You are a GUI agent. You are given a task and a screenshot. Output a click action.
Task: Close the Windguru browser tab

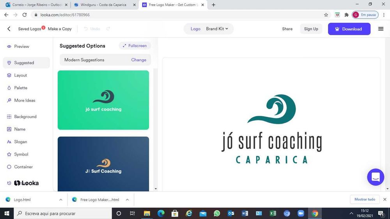pyautogui.click(x=135, y=5)
